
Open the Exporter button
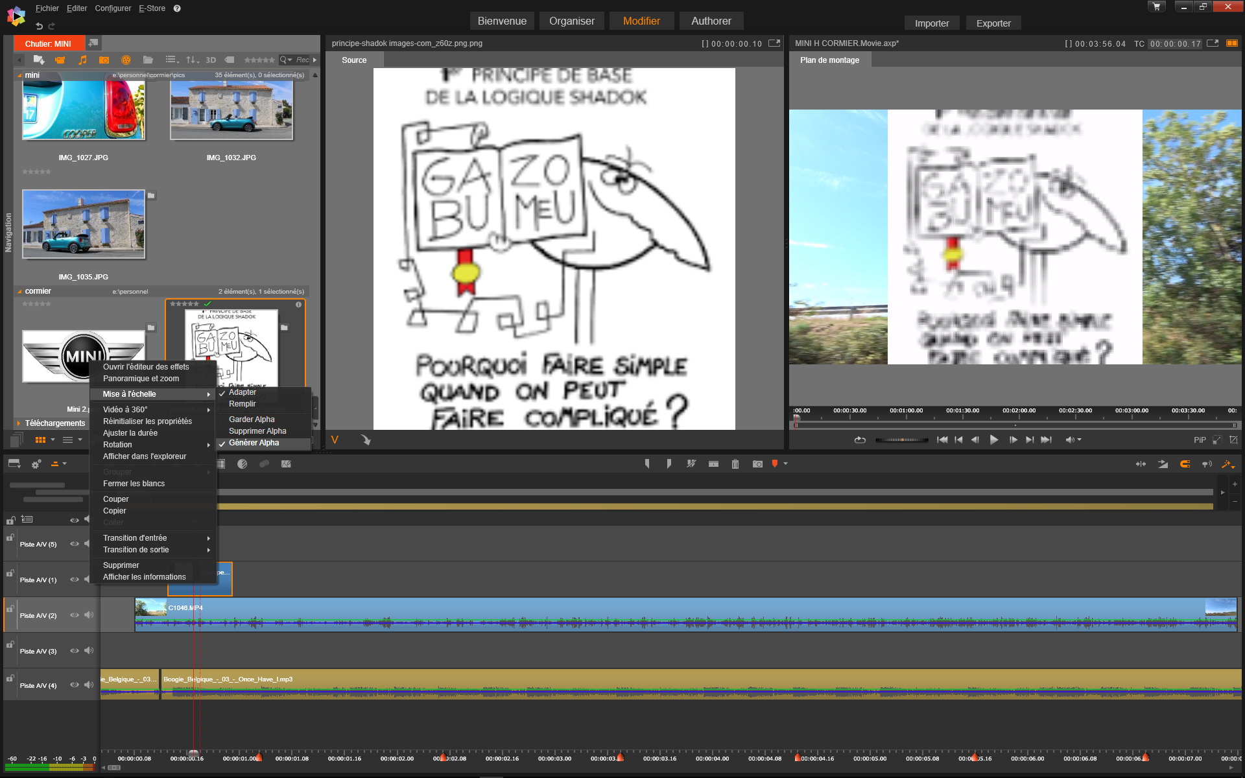(993, 23)
